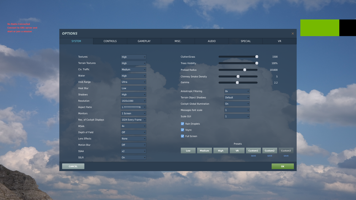Apply the Medium preset

tap(204, 151)
